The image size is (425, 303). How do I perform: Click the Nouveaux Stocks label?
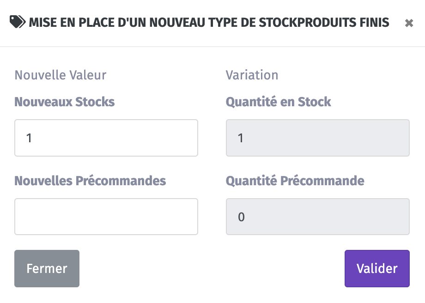tap(65, 102)
